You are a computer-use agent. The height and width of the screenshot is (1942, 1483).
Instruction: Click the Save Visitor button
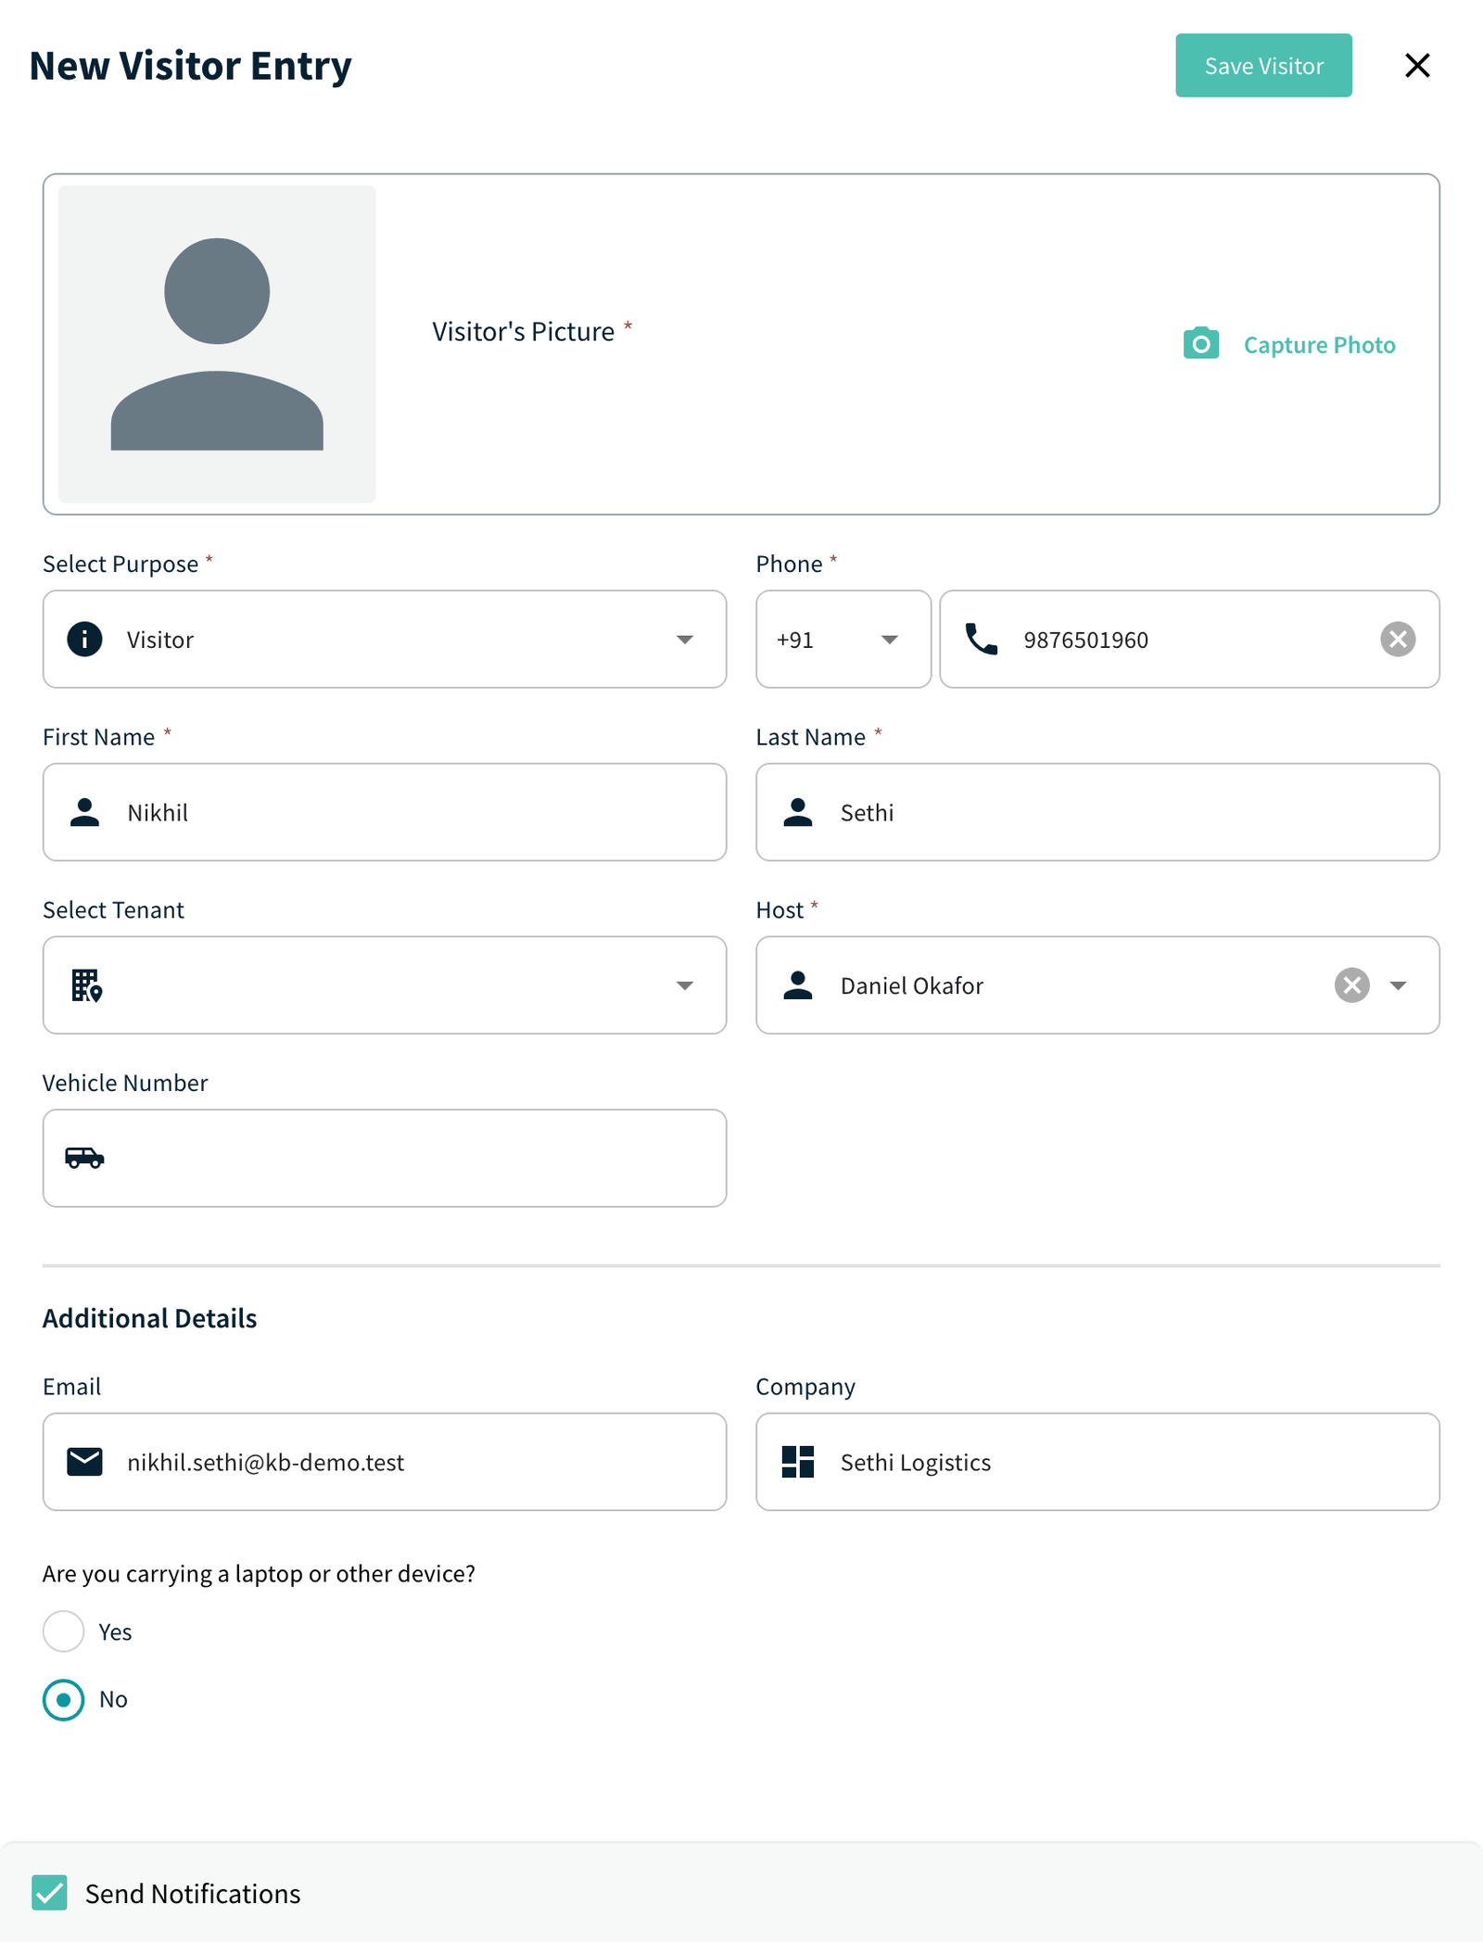1263,66
